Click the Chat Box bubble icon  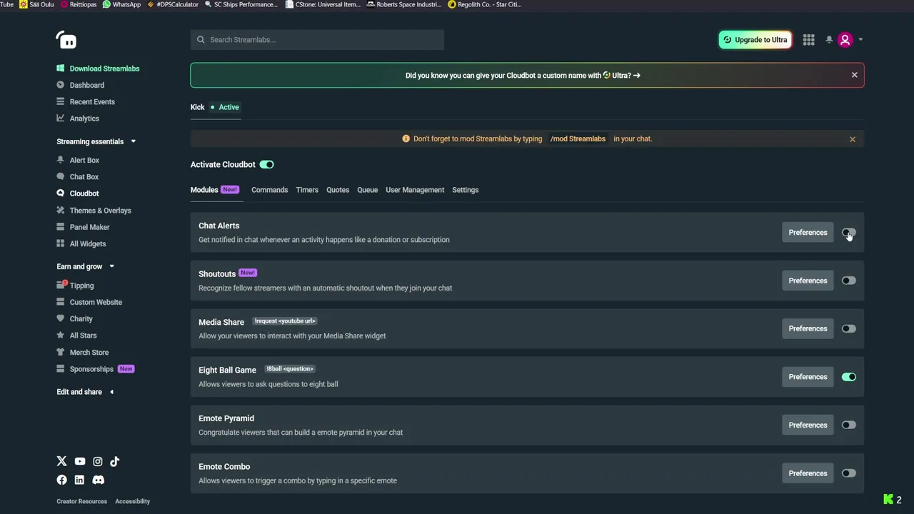click(60, 176)
